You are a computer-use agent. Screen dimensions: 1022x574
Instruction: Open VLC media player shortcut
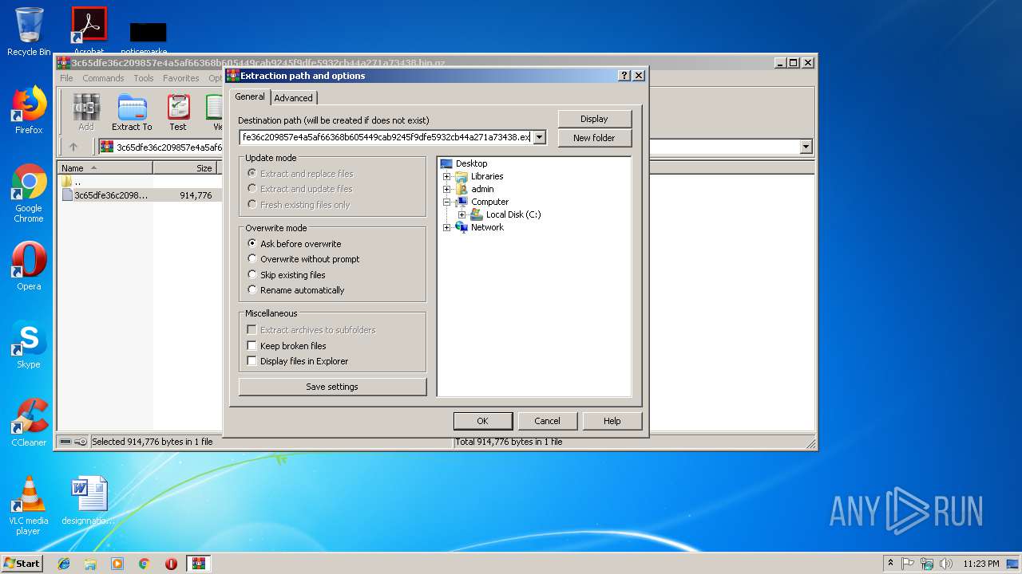29,505
